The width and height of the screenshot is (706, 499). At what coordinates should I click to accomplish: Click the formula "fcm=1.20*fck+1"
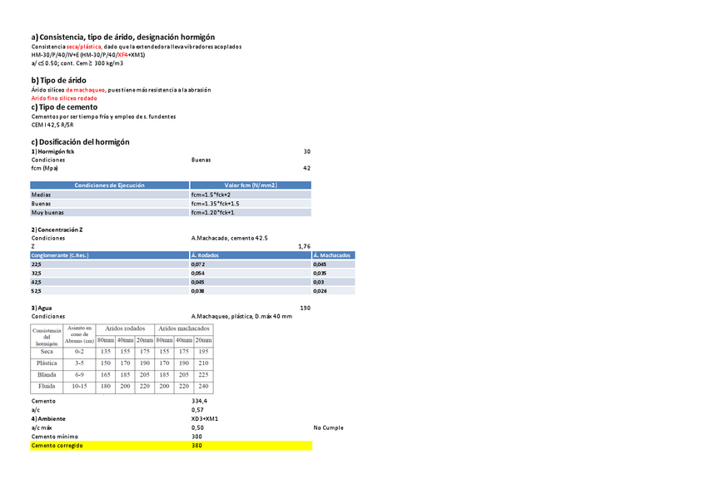click(212, 213)
